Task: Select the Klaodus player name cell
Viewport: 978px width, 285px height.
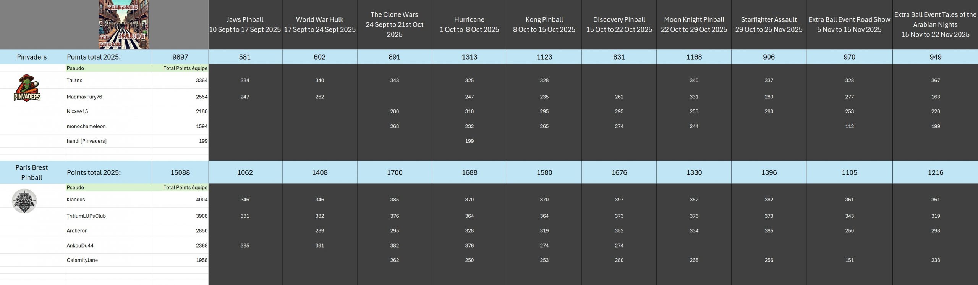Action: 108,200
